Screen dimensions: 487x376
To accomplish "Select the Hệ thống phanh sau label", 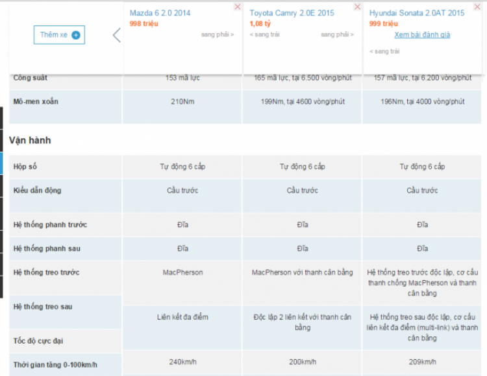I will point(47,248).
